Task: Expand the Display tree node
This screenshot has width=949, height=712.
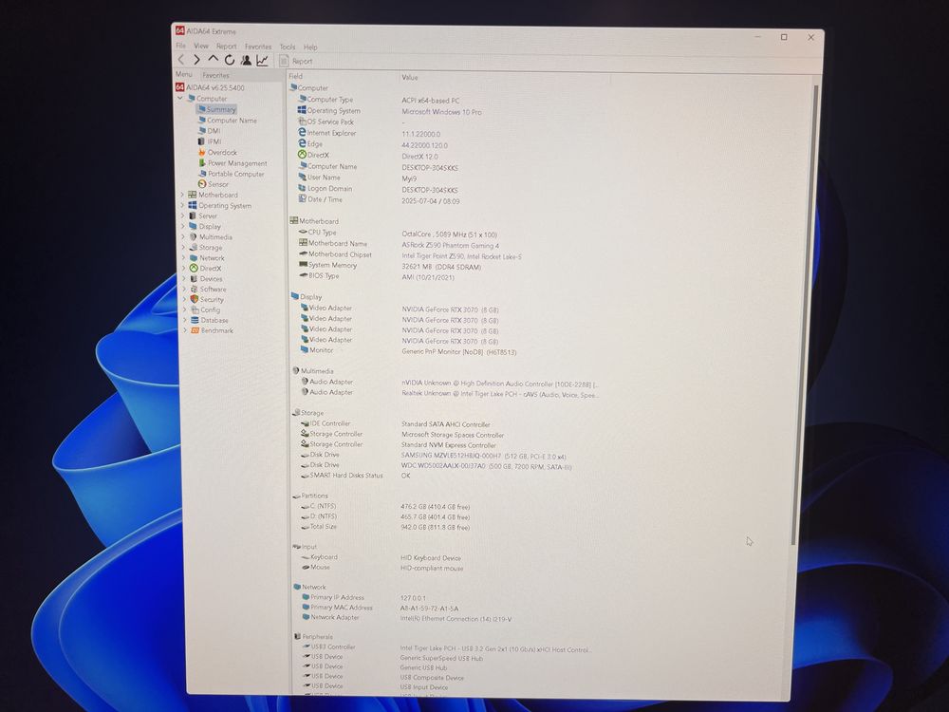Action: point(183,226)
